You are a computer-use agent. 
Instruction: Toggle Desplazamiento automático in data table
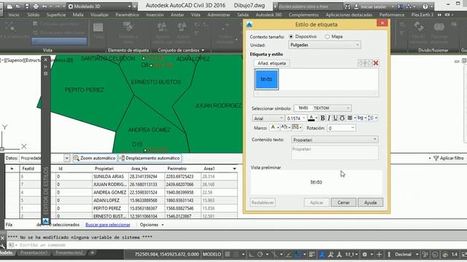(150, 158)
